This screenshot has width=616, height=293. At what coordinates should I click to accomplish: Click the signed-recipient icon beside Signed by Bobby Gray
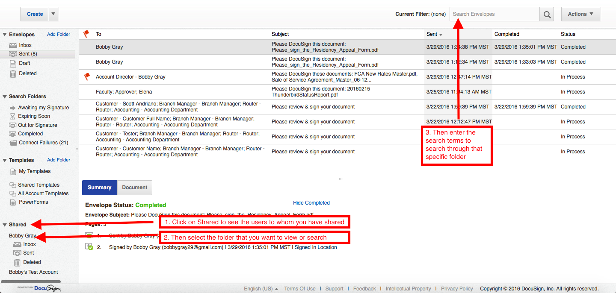pos(89,247)
